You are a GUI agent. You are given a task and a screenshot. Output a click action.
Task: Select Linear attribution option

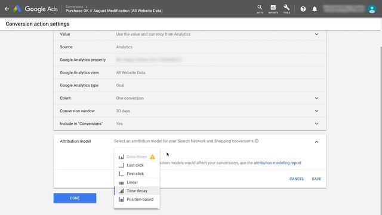point(137,182)
